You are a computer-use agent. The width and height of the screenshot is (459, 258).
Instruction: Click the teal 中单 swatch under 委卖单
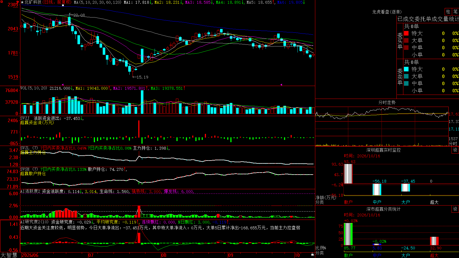[406, 83]
